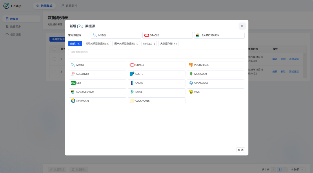Screen dimensions: 313x173
Task: Click the ELASTICSEARCH icon in 常用数据库 row
Action: (198, 36)
